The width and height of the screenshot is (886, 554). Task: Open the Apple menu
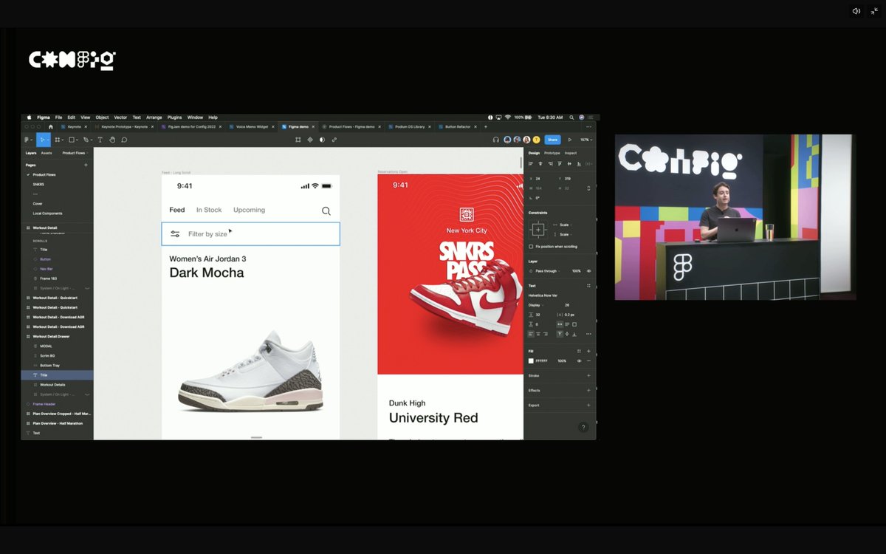point(30,117)
